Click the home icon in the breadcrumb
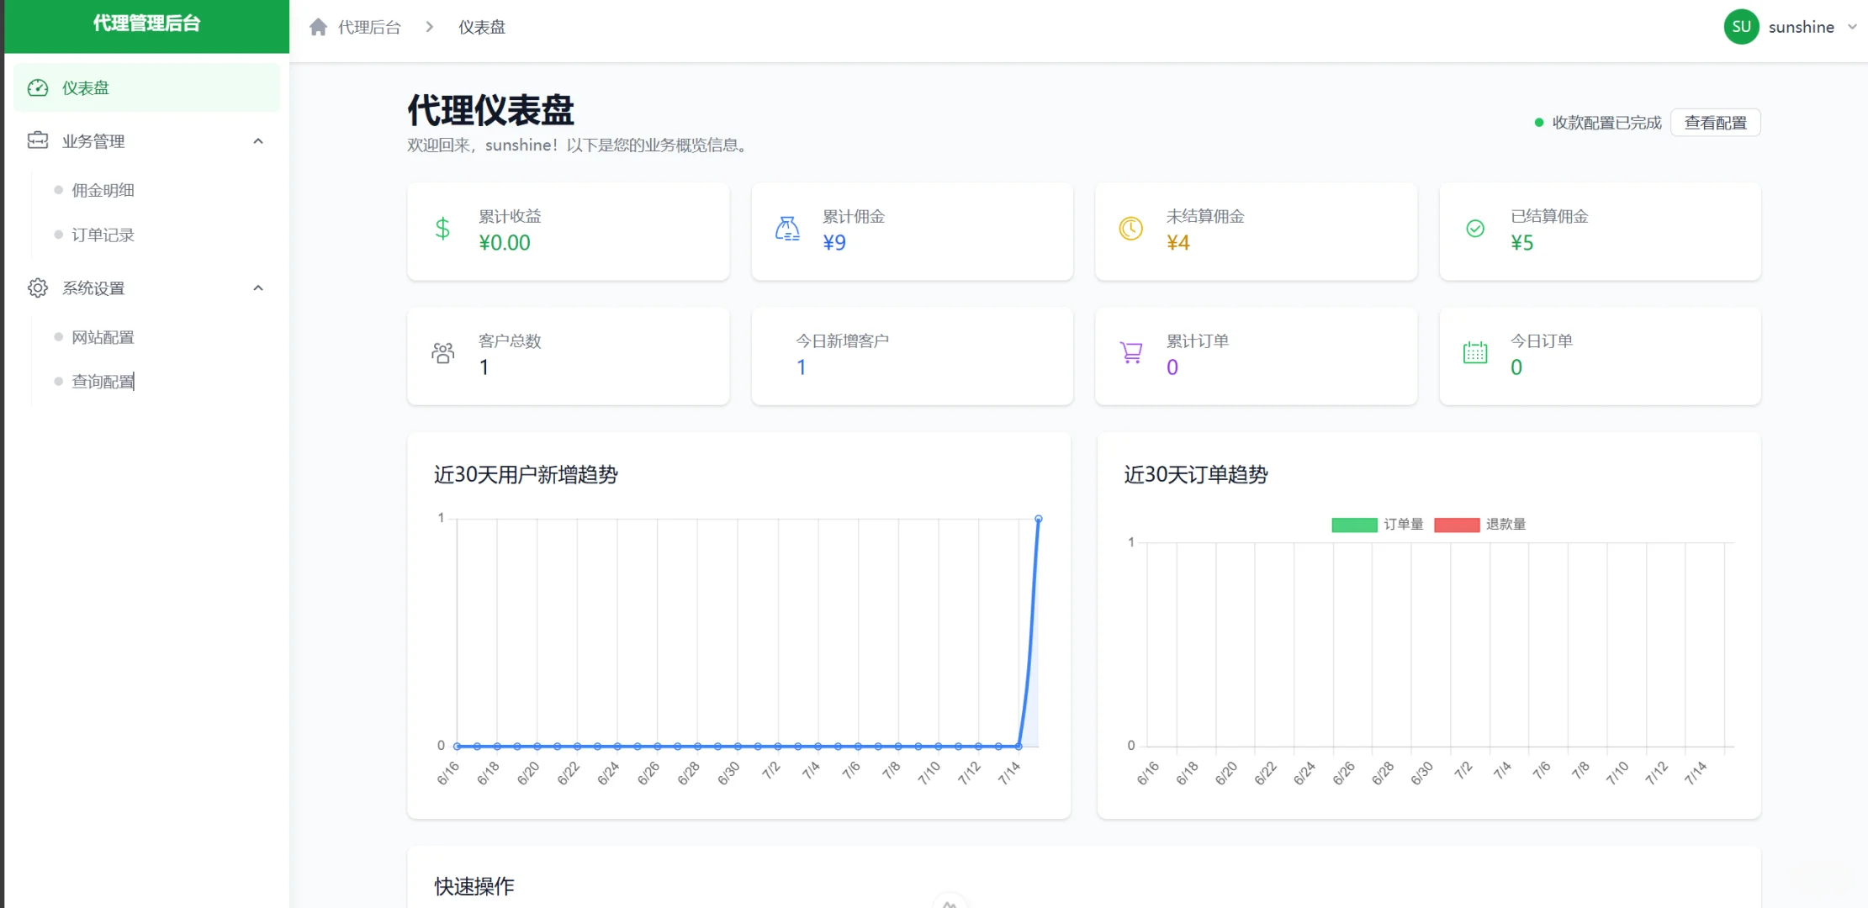Image resolution: width=1868 pixels, height=908 pixels. point(318,26)
